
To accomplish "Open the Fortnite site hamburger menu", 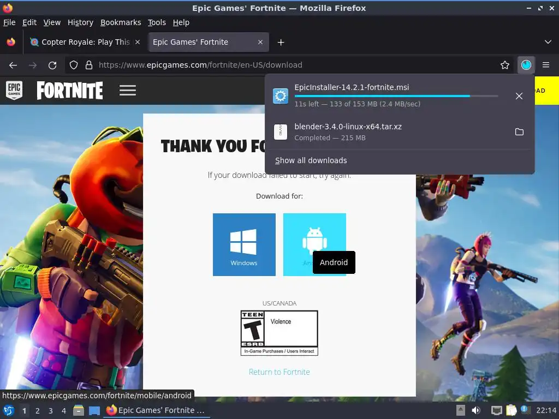I will pos(128,91).
